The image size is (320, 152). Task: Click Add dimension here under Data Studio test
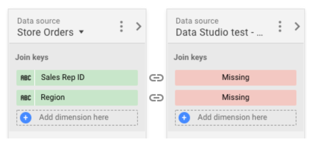coord(232,117)
